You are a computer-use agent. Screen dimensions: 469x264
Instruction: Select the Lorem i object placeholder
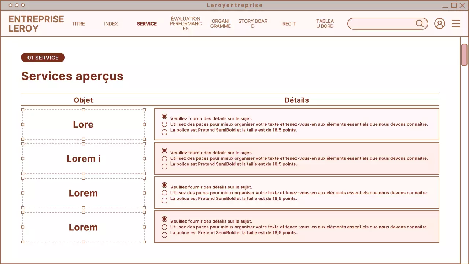pyautogui.click(x=83, y=158)
